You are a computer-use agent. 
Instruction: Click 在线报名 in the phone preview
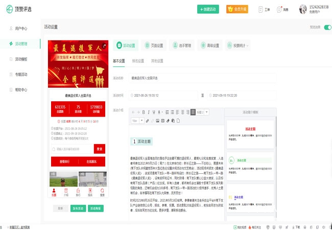tap(91, 162)
